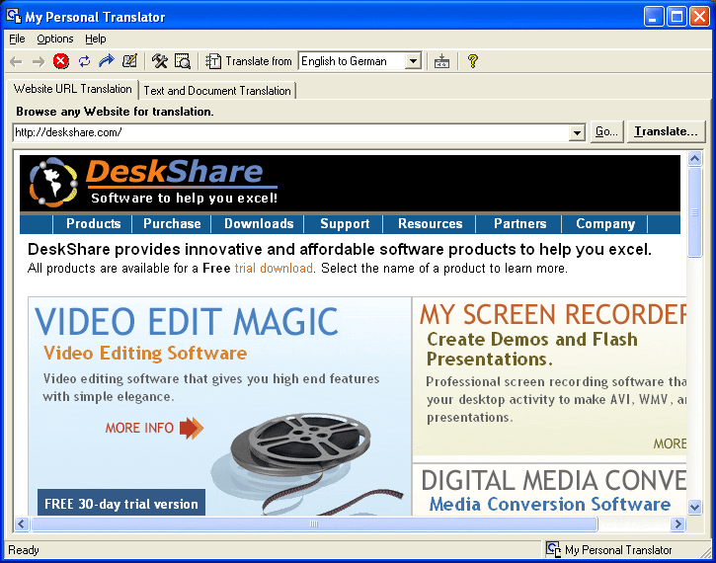The image size is (716, 563).
Task: Click the Translate... button
Action: click(x=666, y=131)
